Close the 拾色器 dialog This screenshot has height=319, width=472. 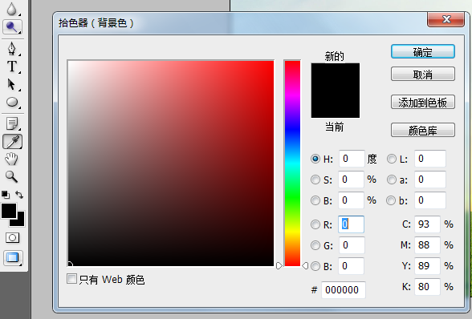[x=446, y=19]
